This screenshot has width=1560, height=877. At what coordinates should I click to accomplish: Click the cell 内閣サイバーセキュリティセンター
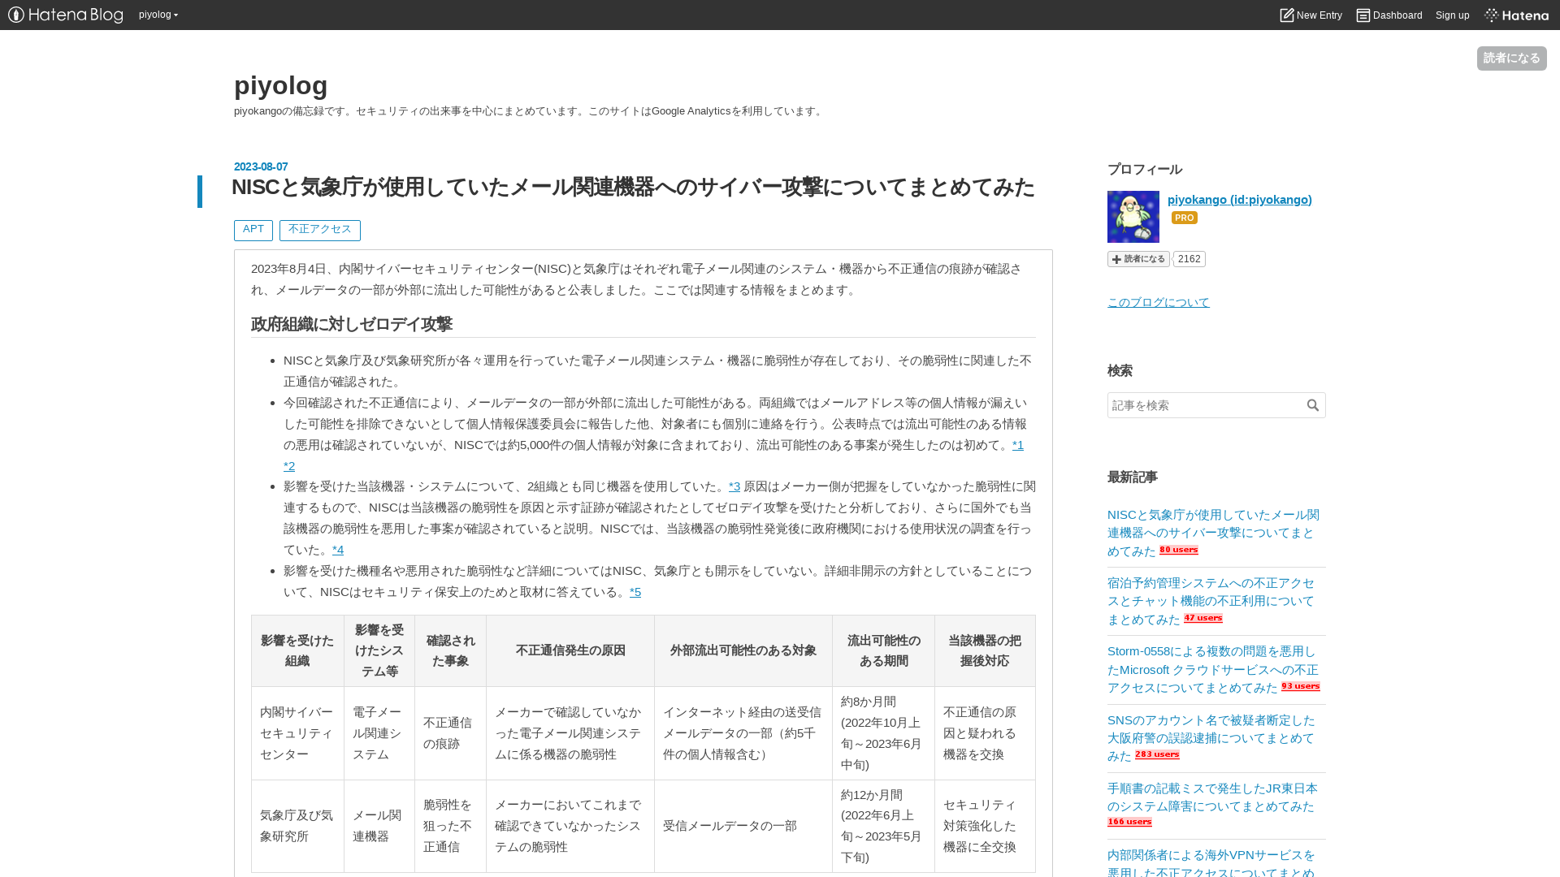297,733
